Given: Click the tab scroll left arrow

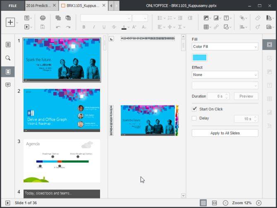Looking at the screenshot, I should click(x=111, y=6).
